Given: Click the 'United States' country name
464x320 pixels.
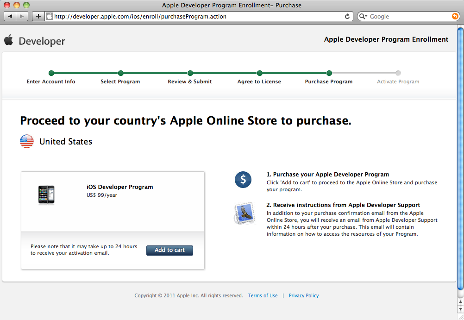Looking at the screenshot, I should [x=66, y=142].
